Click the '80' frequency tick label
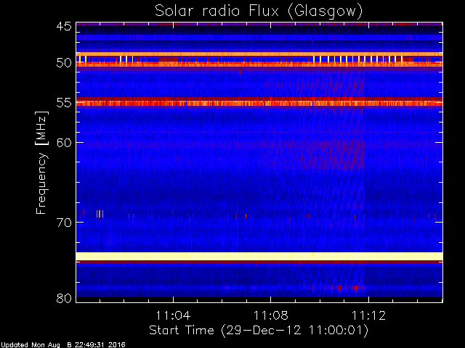The image size is (465, 348). 64,298
